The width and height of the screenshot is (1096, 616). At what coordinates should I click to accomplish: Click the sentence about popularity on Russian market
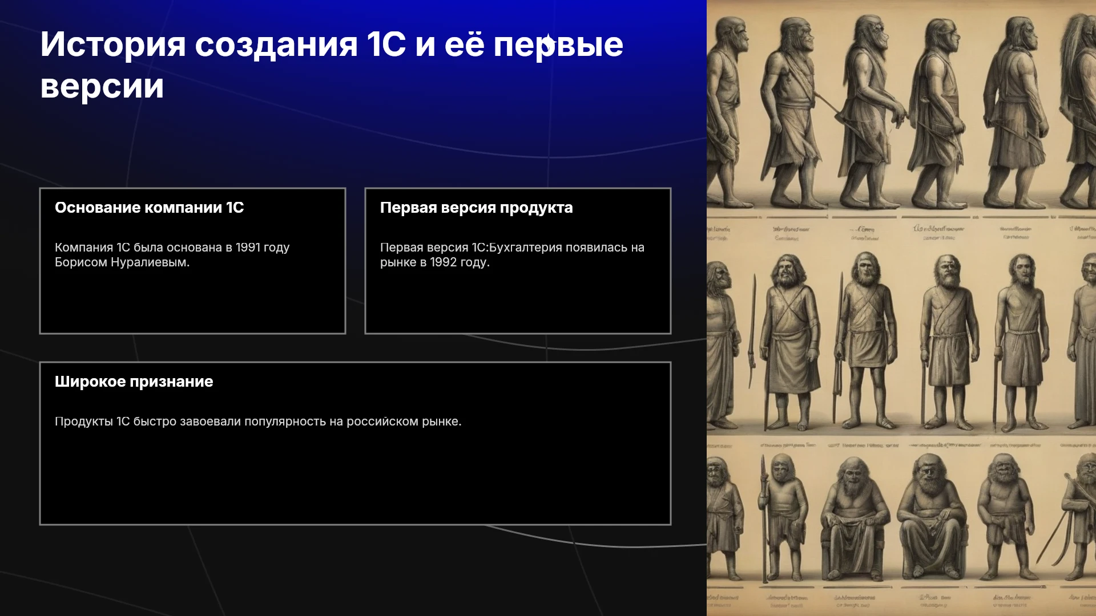258,422
